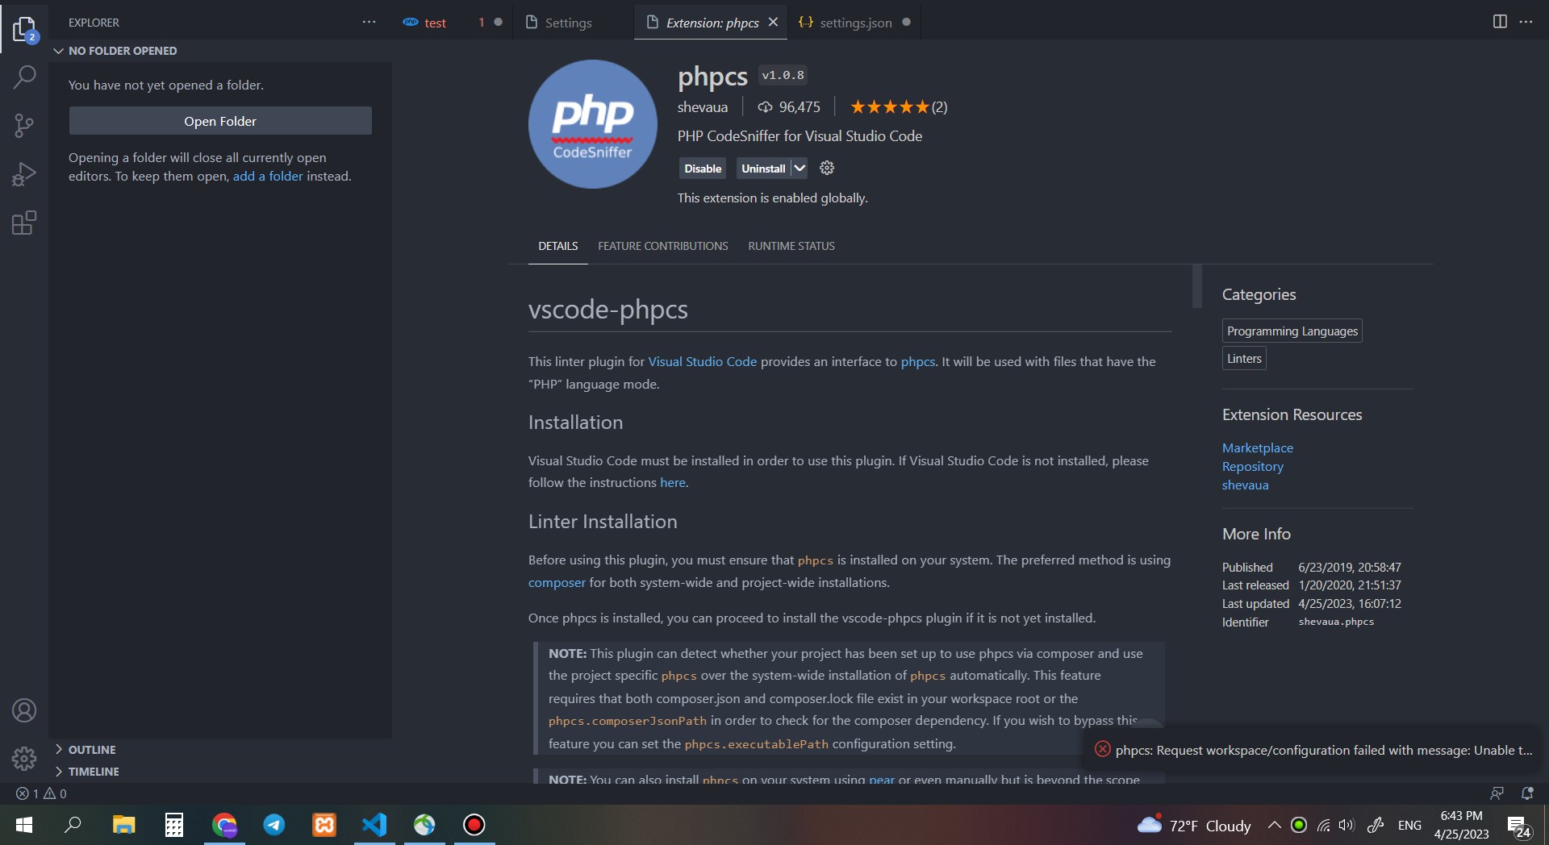Open the Search view icon

(24, 77)
